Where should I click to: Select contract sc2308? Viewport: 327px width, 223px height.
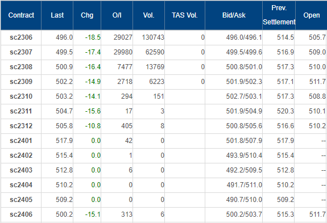(21, 67)
